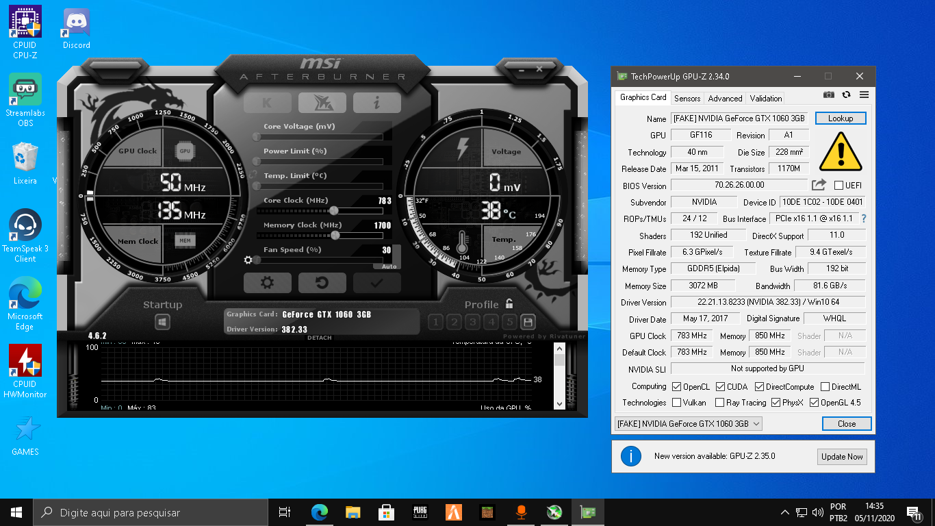Image resolution: width=935 pixels, height=526 pixels.
Task: Toggle the DirectML checkbox
Action: pyautogui.click(x=825, y=387)
